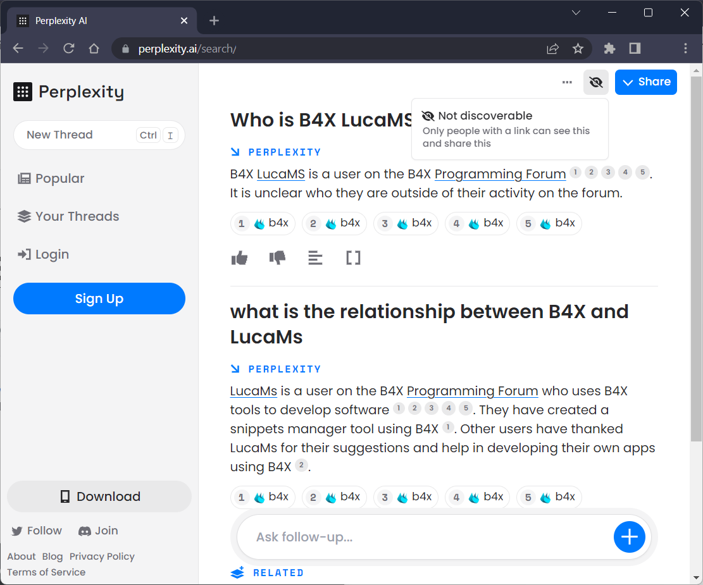703x585 pixels.
Task: Click citation 2 after 'using B4X'
Action: (301, 465)
